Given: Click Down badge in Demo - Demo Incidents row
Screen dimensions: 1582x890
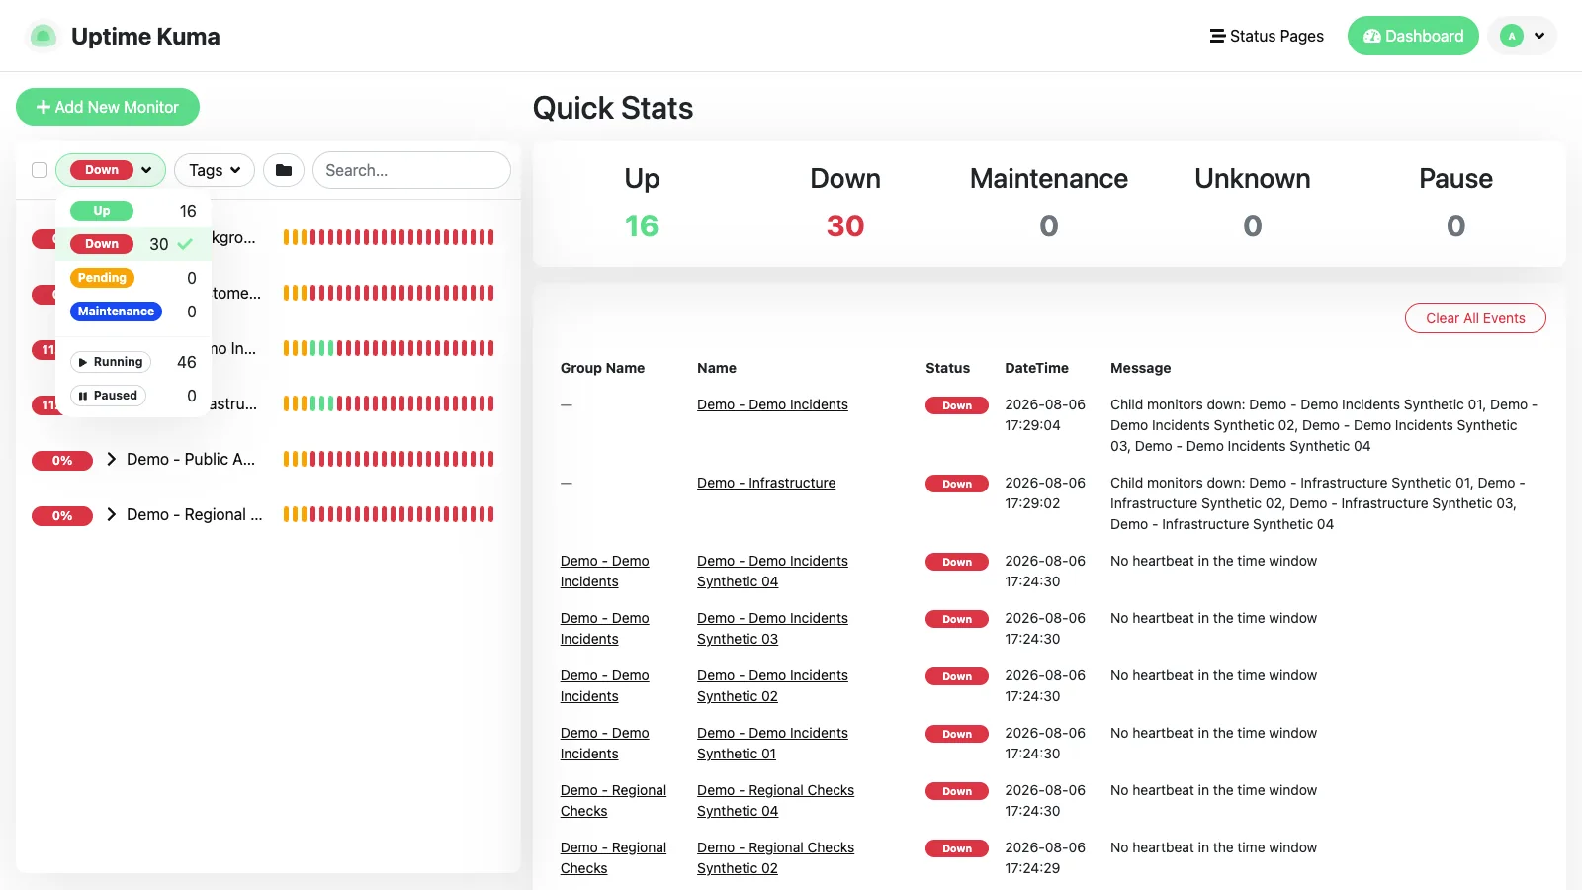Looking at the screenshot, I should [957, 405].
